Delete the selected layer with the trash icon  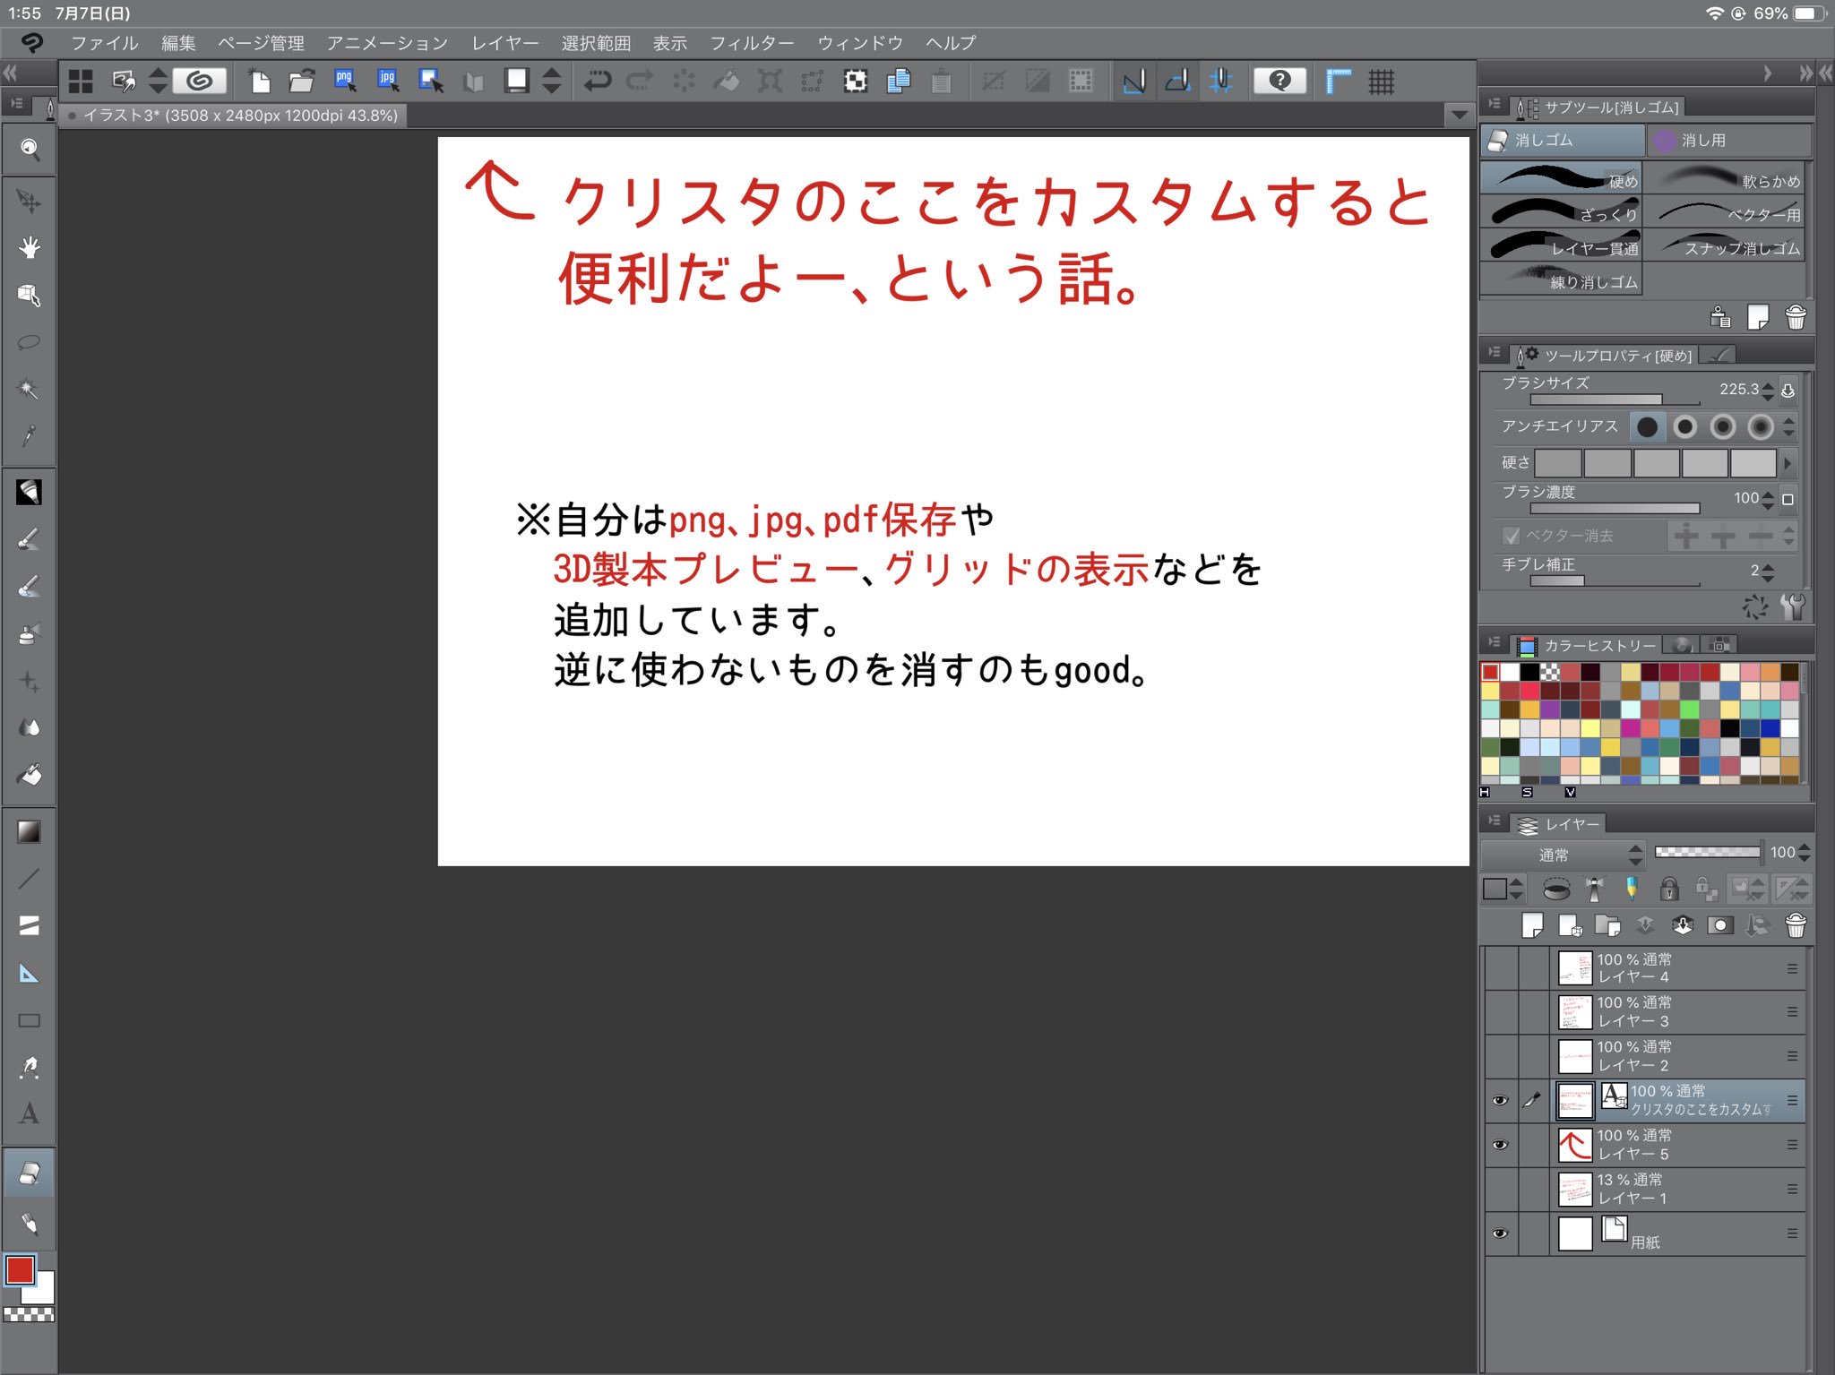[1795, 925]
